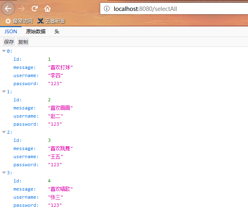This screenshot has height=223, width=248.
Task: Select the username value "张三"
Action: 56,197
